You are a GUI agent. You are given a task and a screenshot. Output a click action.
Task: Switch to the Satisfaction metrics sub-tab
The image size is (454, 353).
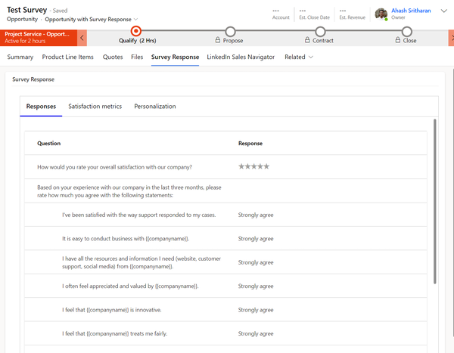pyautogui.click(x=95, y=106)
